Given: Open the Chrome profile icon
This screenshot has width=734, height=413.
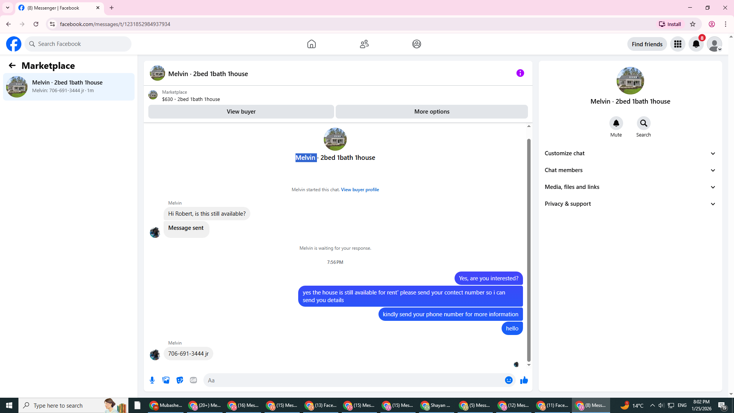Looking at the screenshot, I should [x=712, y=24].
